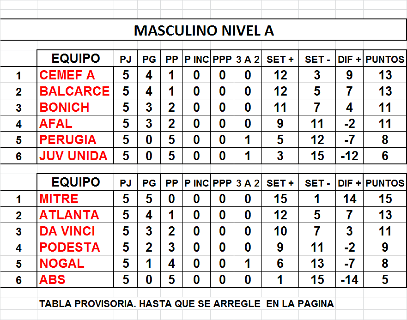
Task: Click the TABLA PROVISORIA note text
Action: [186, 304]
